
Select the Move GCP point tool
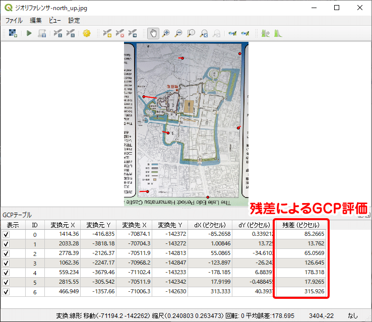click(x=133, y=33)
